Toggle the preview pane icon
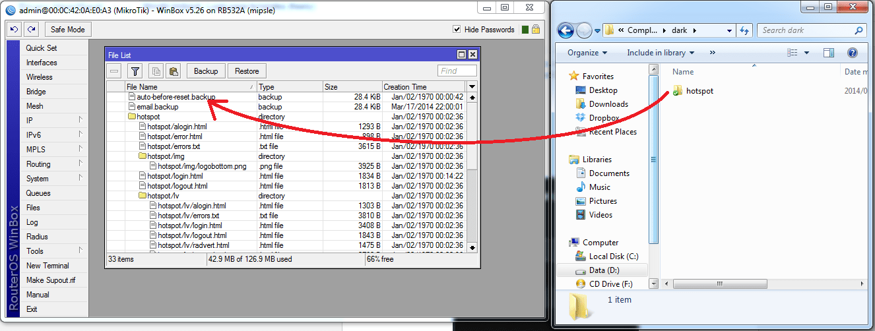This screenshot has width=875, height=331. click(829, 53)
